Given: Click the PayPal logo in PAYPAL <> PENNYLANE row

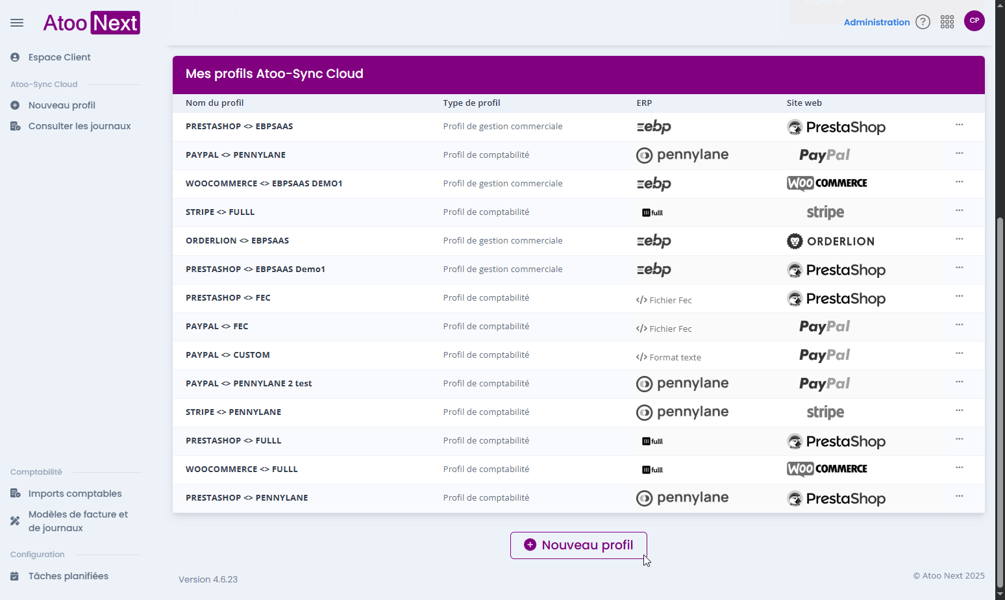Looking at the screenshot, I should (825, 155).
